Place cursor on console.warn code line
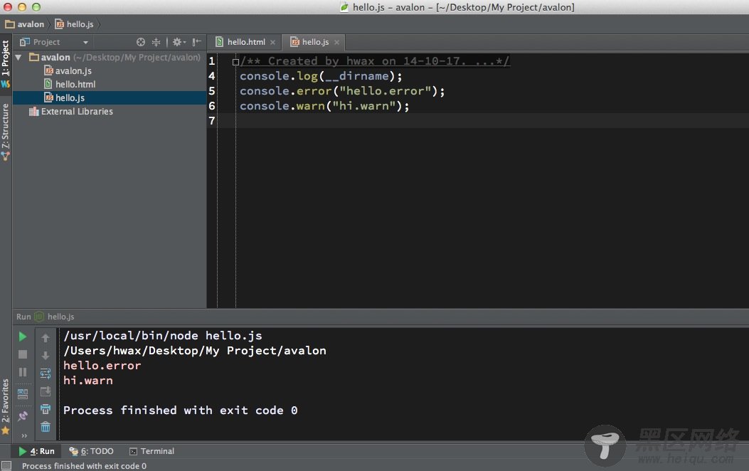The width and height of the screenshot is (749, 471). pyautogui.click(x=324, y=105)
